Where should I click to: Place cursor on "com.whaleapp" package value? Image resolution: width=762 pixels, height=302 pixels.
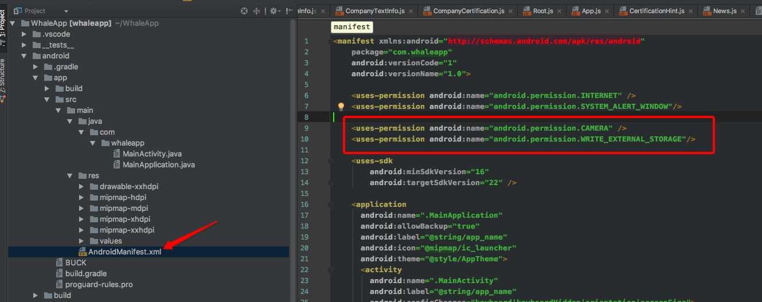424,52
